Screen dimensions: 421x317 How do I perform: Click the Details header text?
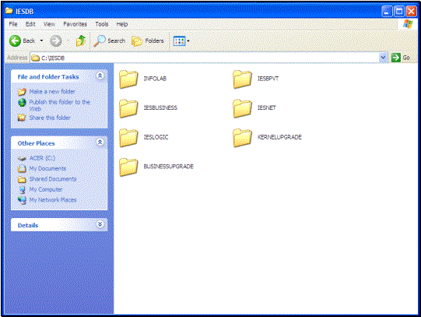(x=28, y=225)
